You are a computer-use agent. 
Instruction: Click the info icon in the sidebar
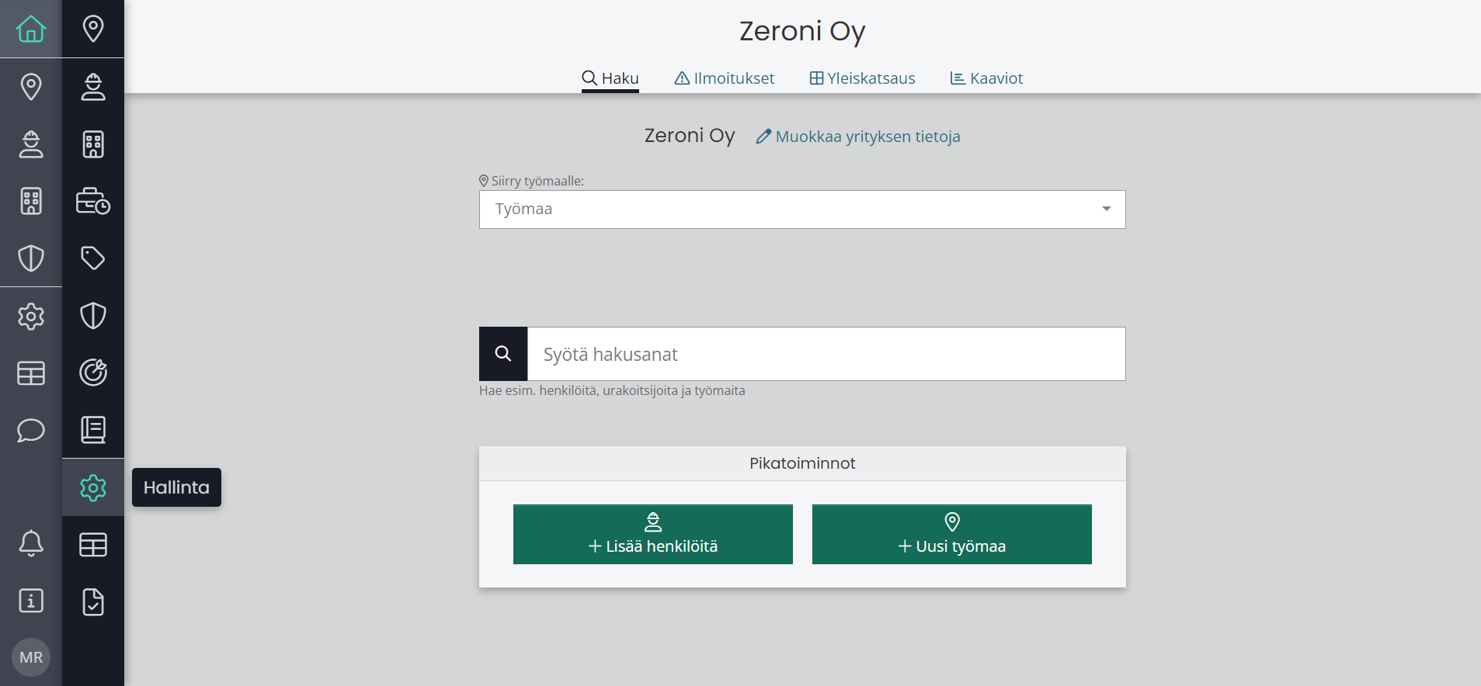(x=31, y=601)
